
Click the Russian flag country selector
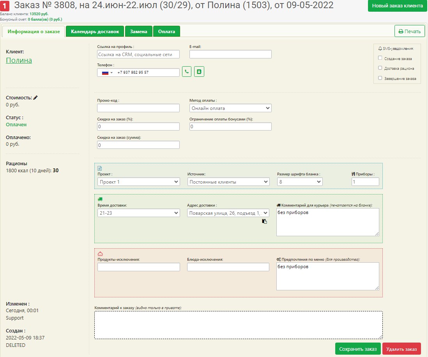pyautogui.click(x=106, y=72)
